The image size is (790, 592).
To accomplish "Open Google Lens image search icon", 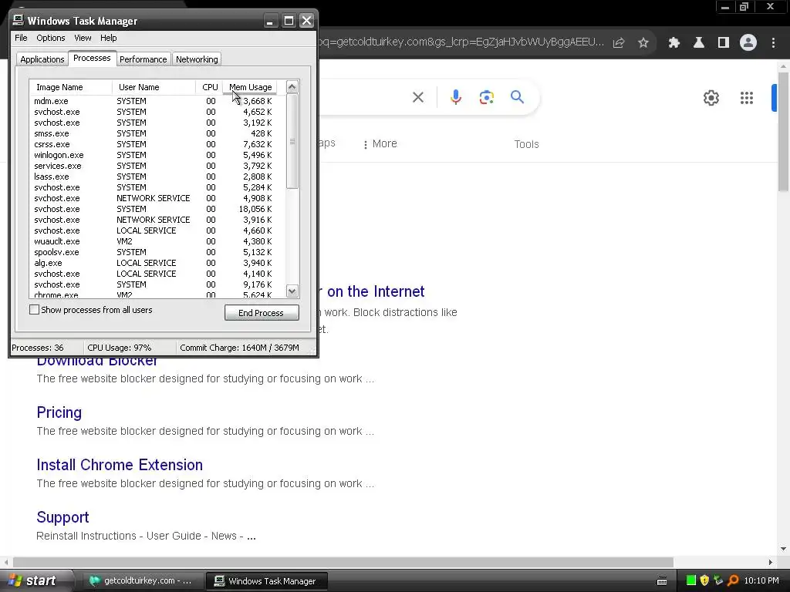I will tap(486, 97).
